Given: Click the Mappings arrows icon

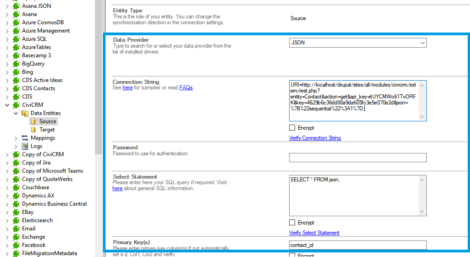Looking at the screenshot, I should (25, 138).
